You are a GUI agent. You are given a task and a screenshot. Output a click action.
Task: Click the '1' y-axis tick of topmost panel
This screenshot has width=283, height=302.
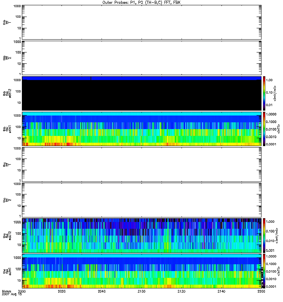(20, 39)
